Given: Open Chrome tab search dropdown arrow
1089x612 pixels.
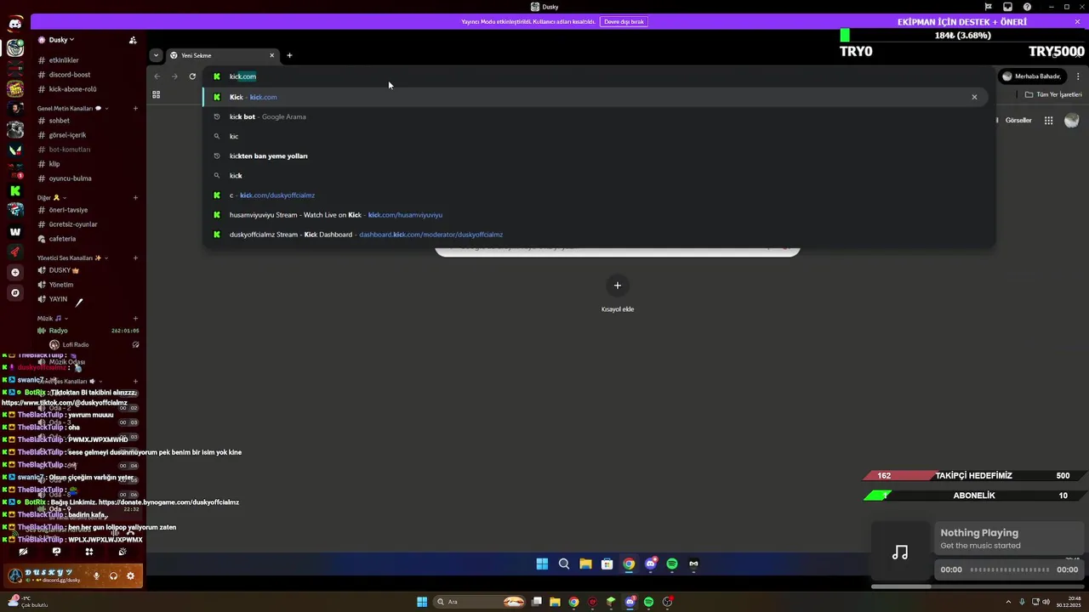Looking at the screenshot, I should (x=156, y=55).
